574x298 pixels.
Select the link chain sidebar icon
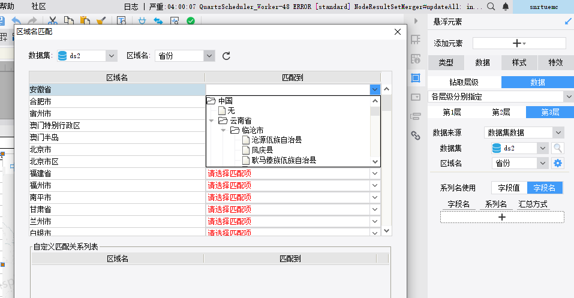pyautogui.click(x=416, y=136)
